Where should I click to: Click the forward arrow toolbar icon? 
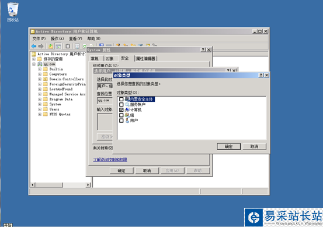point(41,46)
